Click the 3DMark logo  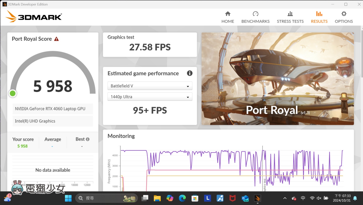(34, 16)
